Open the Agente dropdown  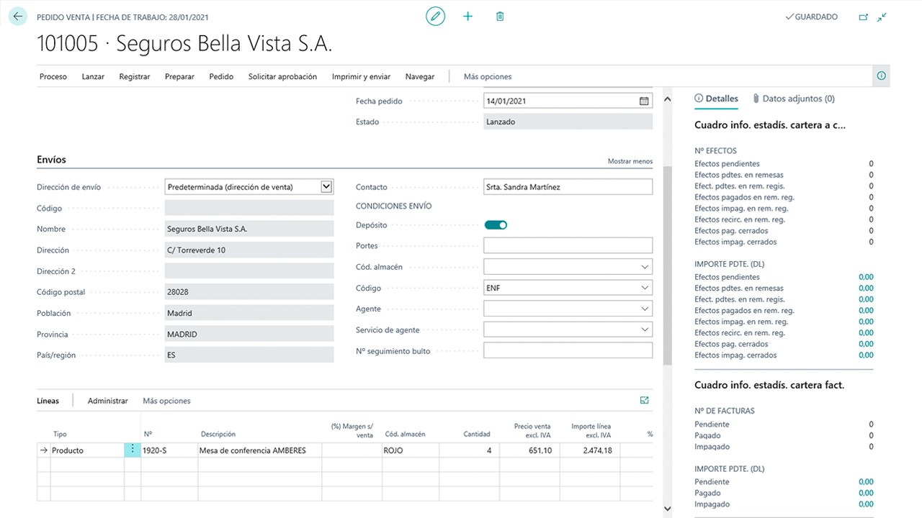point(644,309)
